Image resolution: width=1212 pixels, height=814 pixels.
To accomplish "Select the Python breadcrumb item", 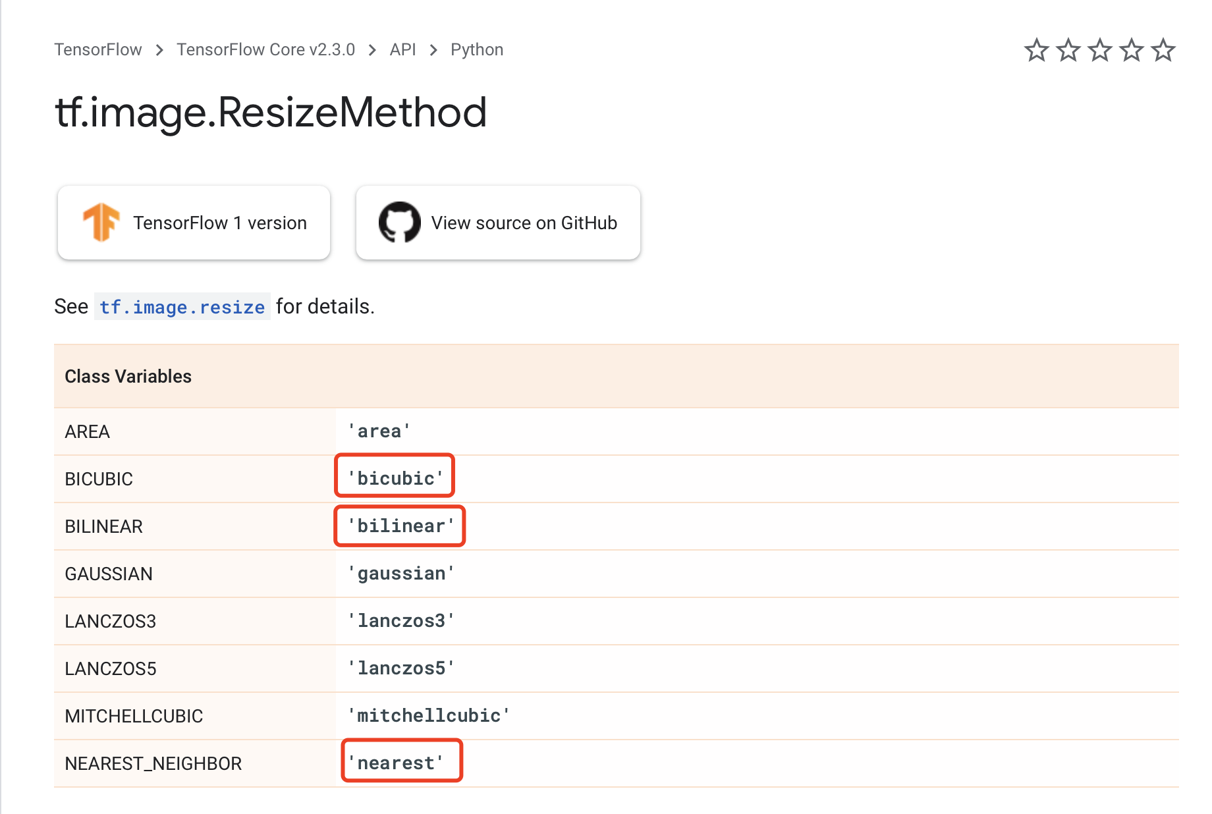I will [x=476, y=49].
